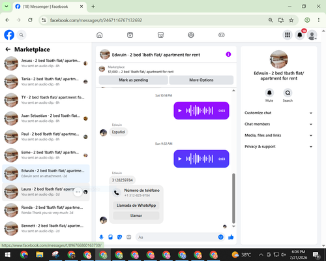Image resolution: width=326 pixels, height=261 pixels.
Task: Open three-dot menu on Laura chat
Action: pyautogui.click(x=78, y=192)
